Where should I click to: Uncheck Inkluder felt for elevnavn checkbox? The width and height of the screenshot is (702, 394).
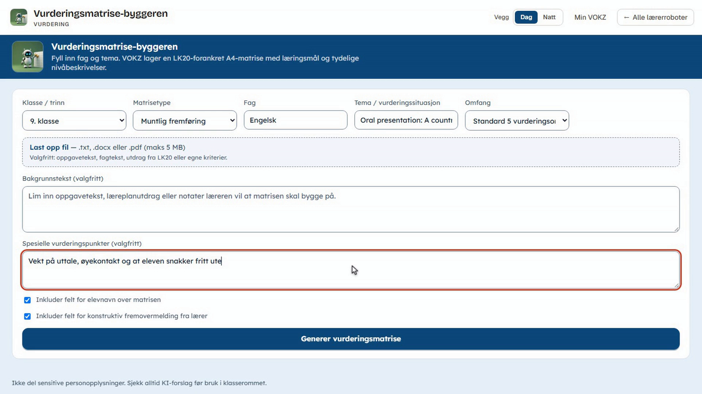(27, 300)
